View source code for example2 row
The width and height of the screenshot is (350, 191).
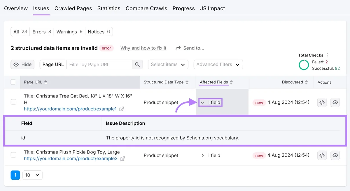(322, 155)
